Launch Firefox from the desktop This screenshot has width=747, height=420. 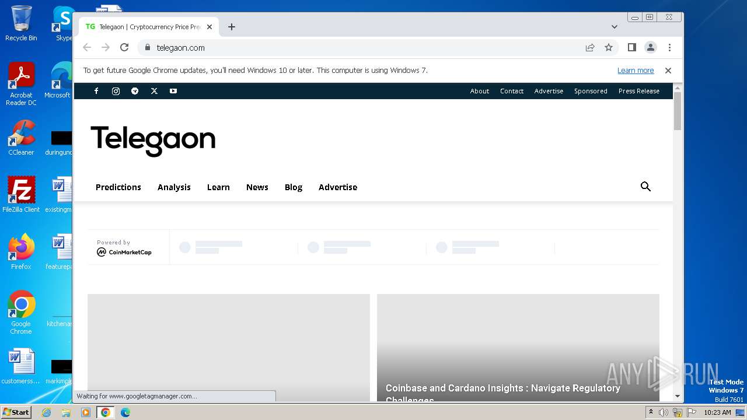[21, 251]
